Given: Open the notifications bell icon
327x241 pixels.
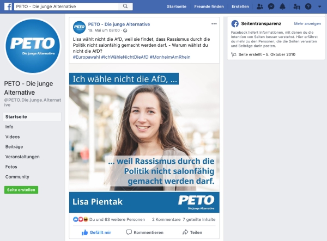Looking at the screenshot, I should click(282, 7).
